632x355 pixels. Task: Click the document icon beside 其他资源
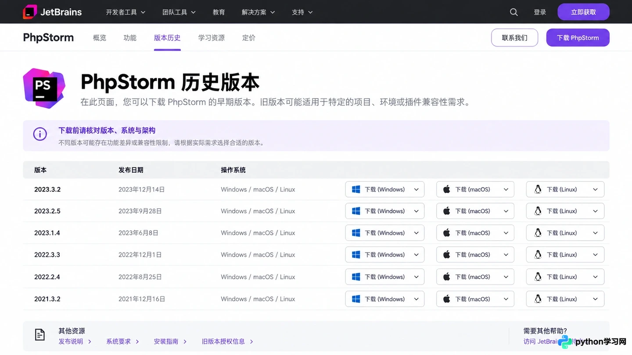point(40,335)
